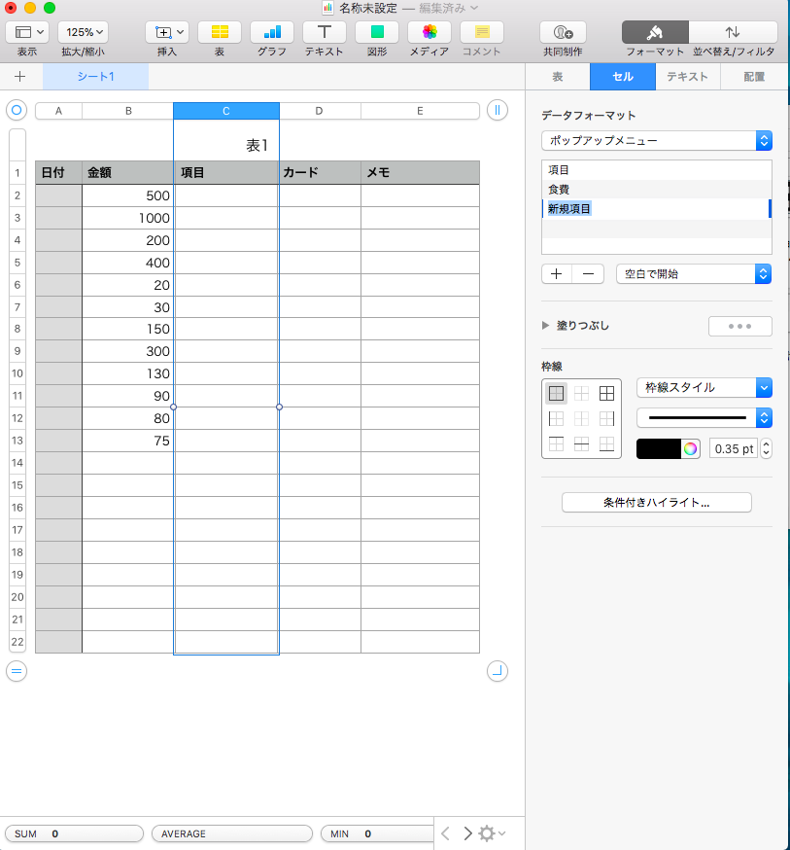Image resolution: width=790 pixels, height=850 pixels.
Task: Open 並べ替え/フィルタ options
Action: [x=733, y=34]
